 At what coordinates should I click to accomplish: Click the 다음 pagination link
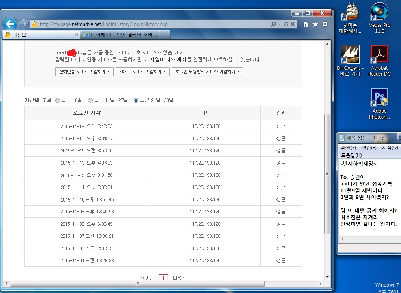(x=179, y=278)
